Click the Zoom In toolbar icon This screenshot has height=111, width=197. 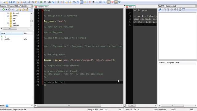pyautogui.click(x=58, y=2)
